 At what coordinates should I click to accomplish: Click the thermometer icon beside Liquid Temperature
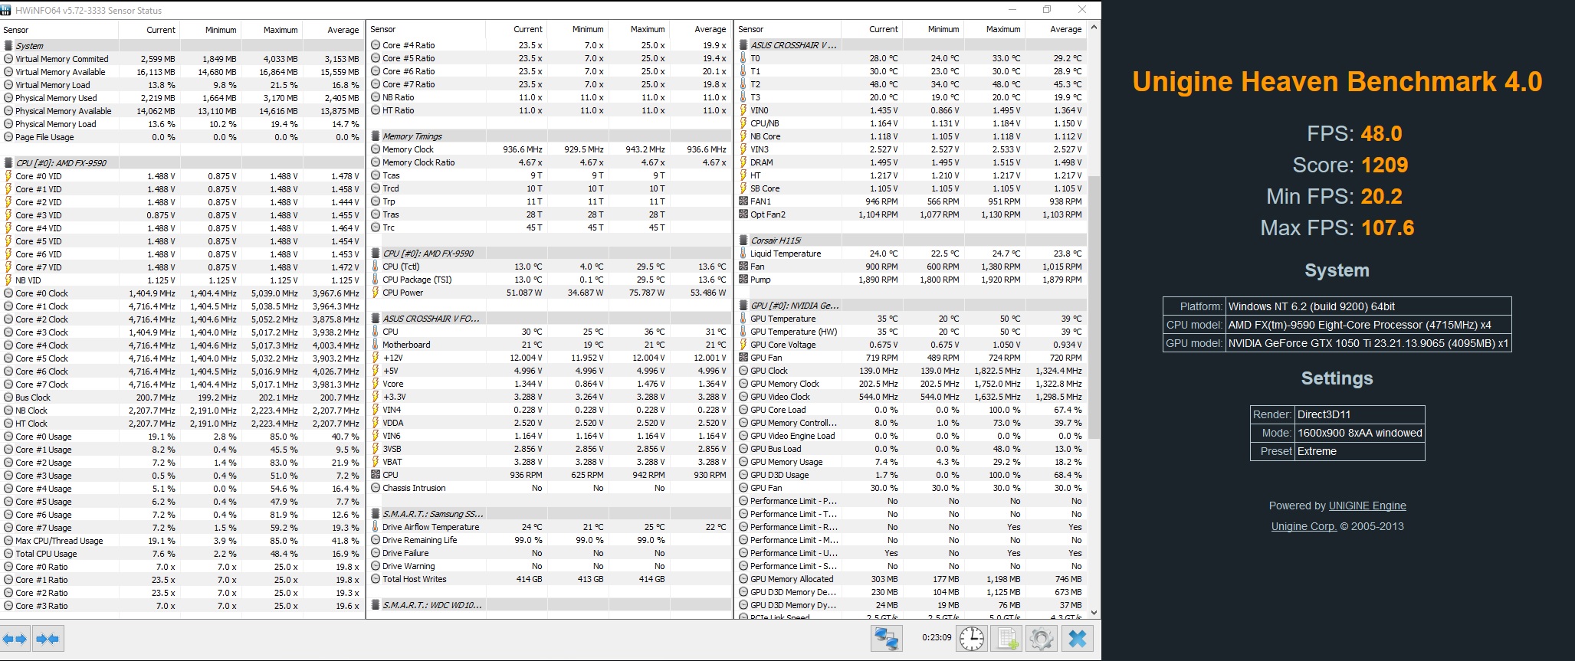pyautogui.click(x=743, y=254)
